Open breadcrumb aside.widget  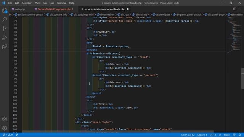click(163, 14)
